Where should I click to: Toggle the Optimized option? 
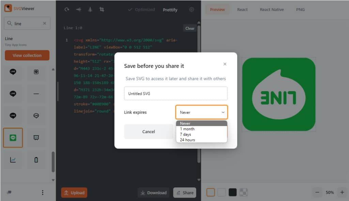point(141,10)
